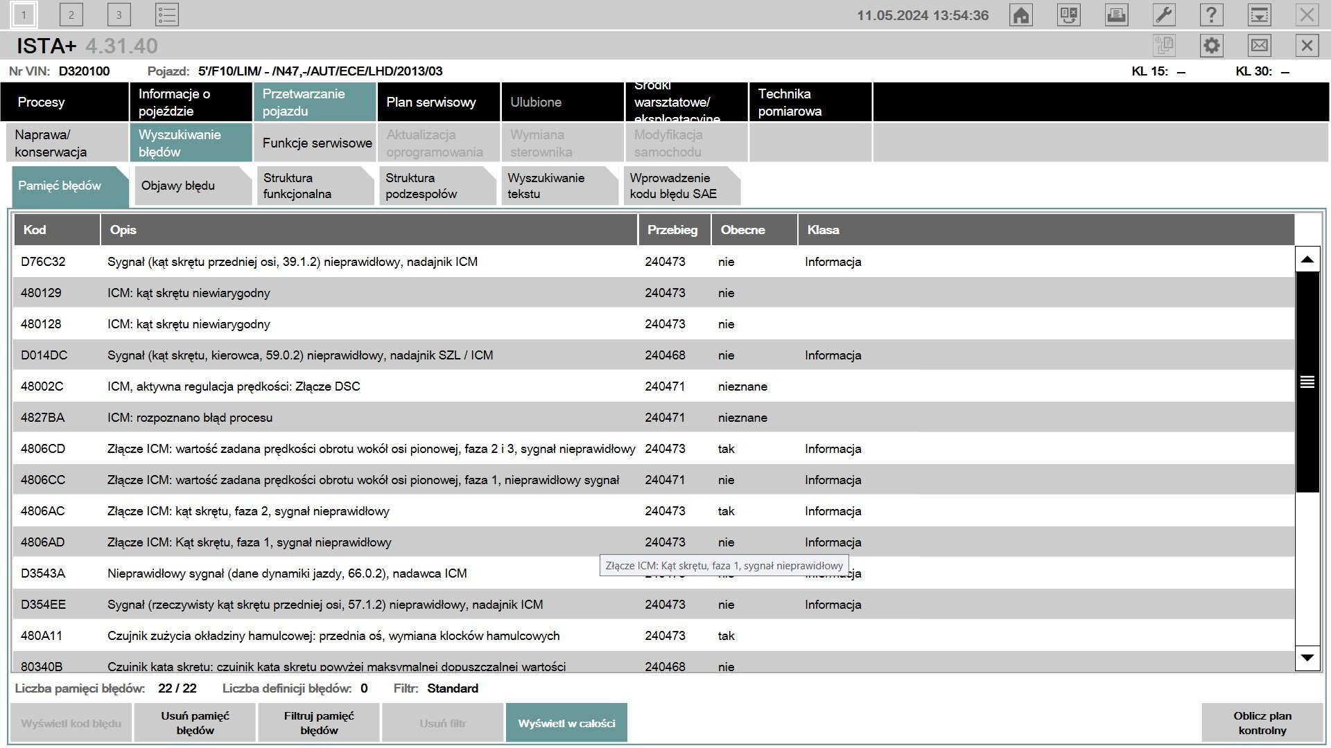Select fault row 4806CC

point(653,480)
